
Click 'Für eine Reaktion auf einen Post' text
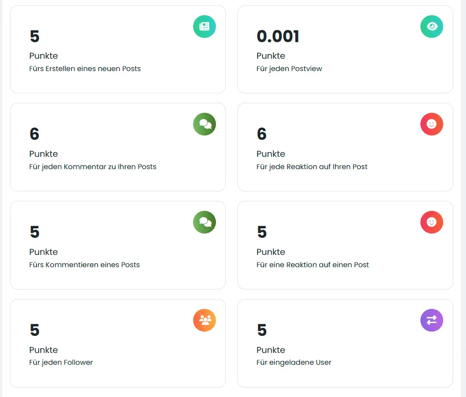pos(313,265)
